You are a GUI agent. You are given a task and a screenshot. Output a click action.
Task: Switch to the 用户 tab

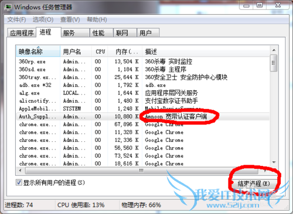[148, 33]
